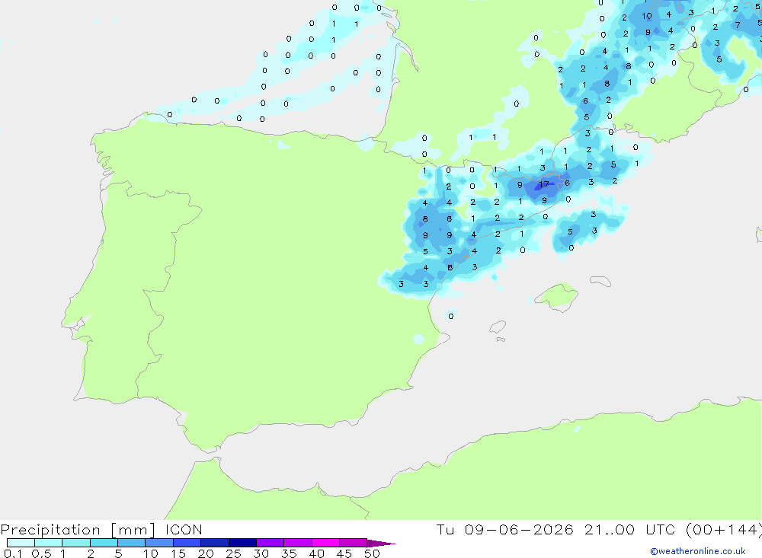Click the 10–15 mm legend color swatch

(x=159, y=543)
